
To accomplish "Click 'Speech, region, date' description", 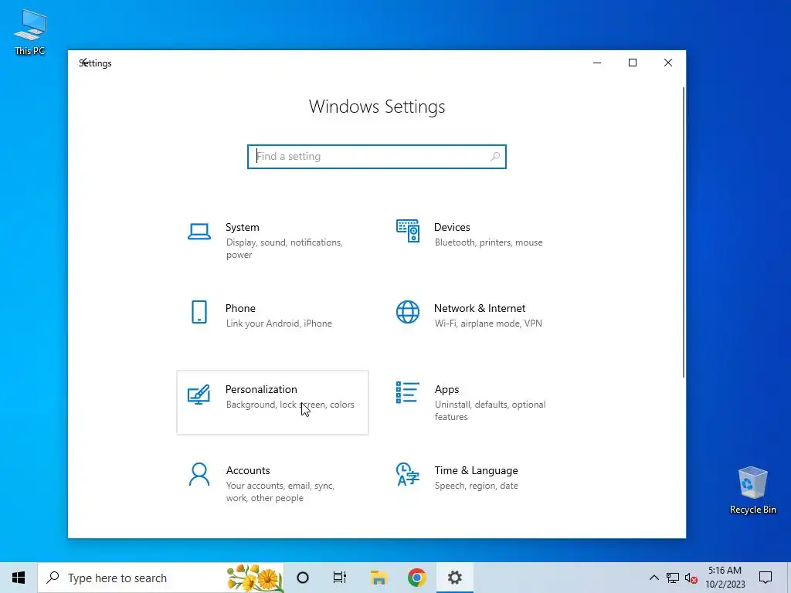I will [x=476, y=486].
